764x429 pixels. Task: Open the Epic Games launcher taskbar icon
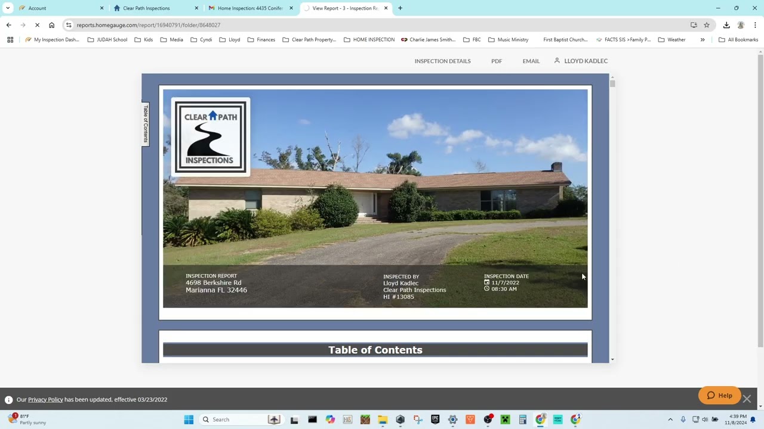tap(435, 419)
